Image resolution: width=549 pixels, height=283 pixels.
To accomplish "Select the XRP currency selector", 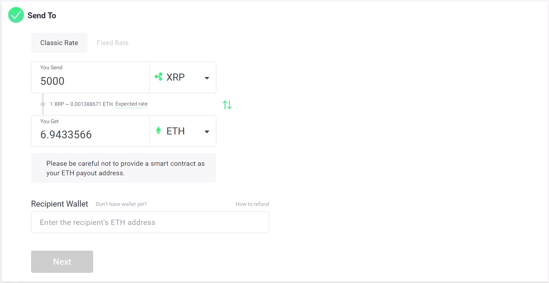I will pyautogui.click(x=183, y=77).
